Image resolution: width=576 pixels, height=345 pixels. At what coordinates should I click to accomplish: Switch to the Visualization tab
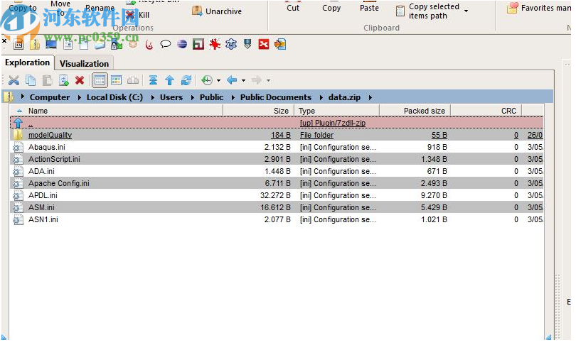pos(84,63)
